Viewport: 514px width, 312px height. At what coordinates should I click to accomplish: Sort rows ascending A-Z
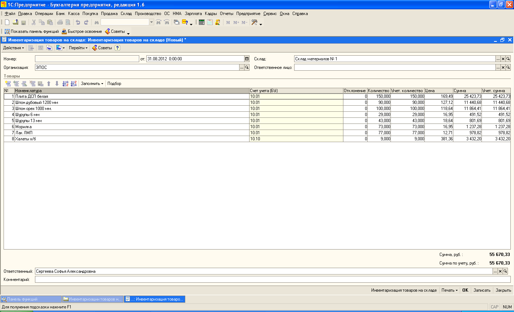click(65, 84)
